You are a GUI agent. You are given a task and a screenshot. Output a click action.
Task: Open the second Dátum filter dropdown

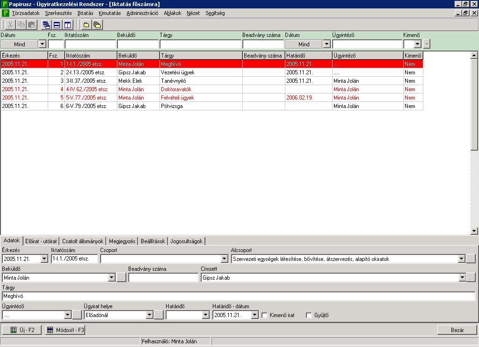pos(327,44)
